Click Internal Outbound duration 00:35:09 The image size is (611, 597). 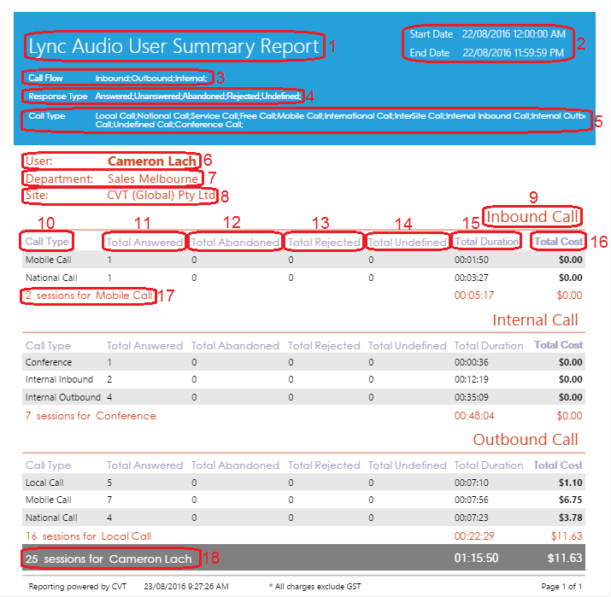point(472,397)
